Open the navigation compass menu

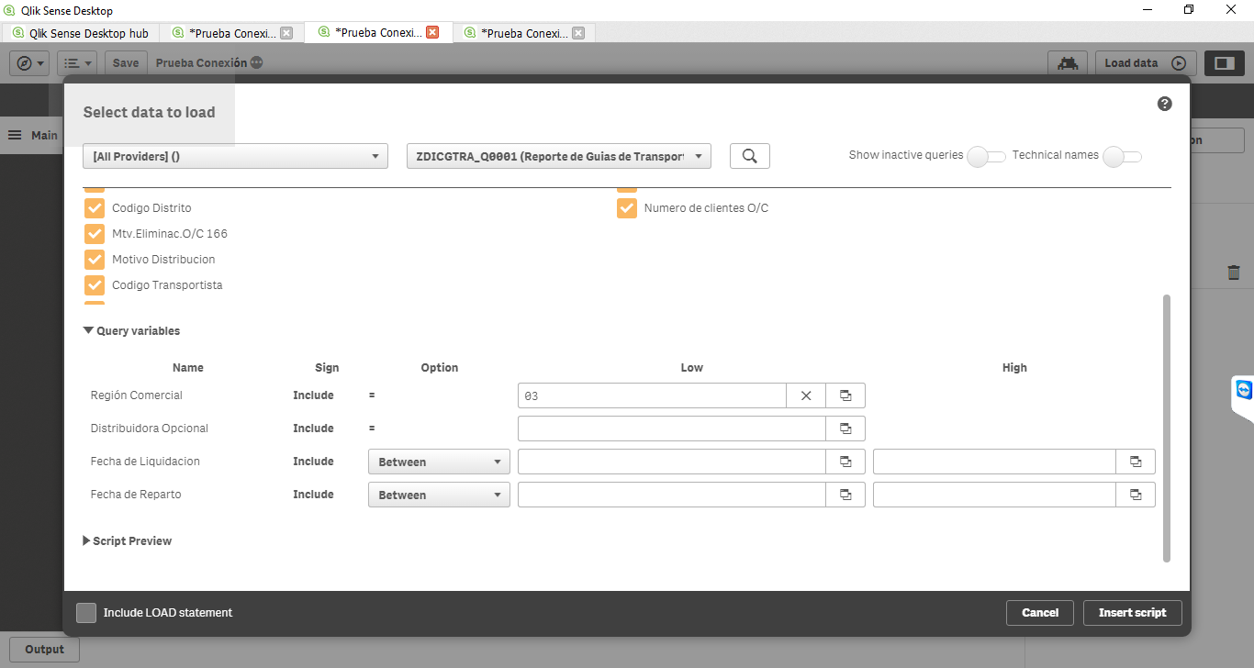pyautogui.click(x=29, y=63)
